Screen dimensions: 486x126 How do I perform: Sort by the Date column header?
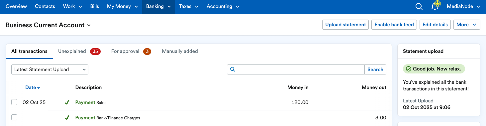tap(33, 87)
